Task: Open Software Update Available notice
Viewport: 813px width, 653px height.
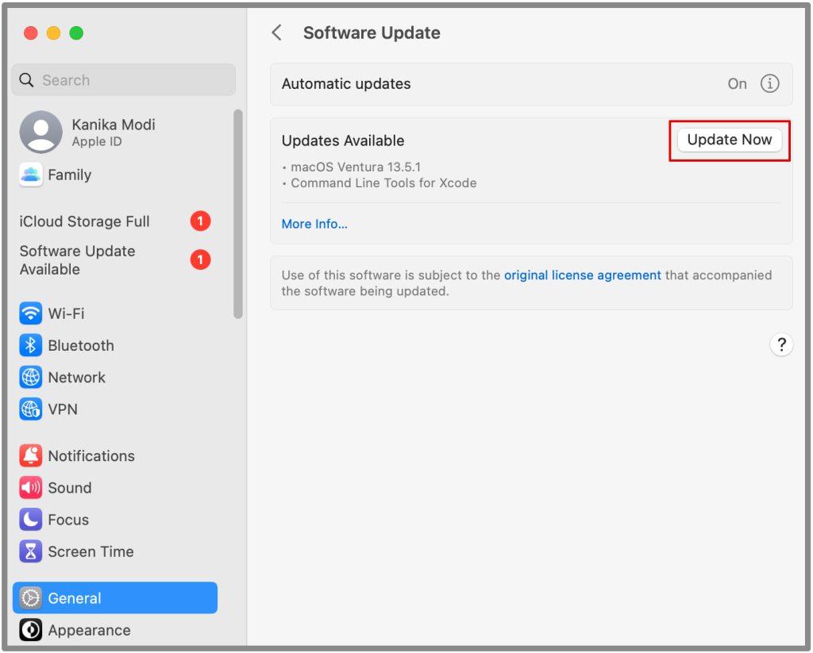Action: click(x=77, y=260)
